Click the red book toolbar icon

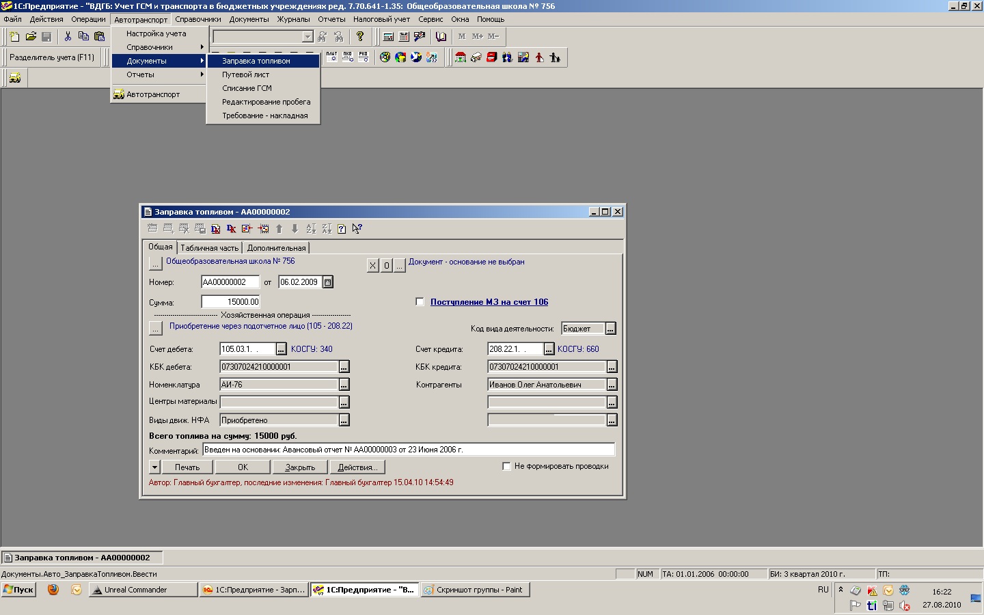[x=491, y=57]
